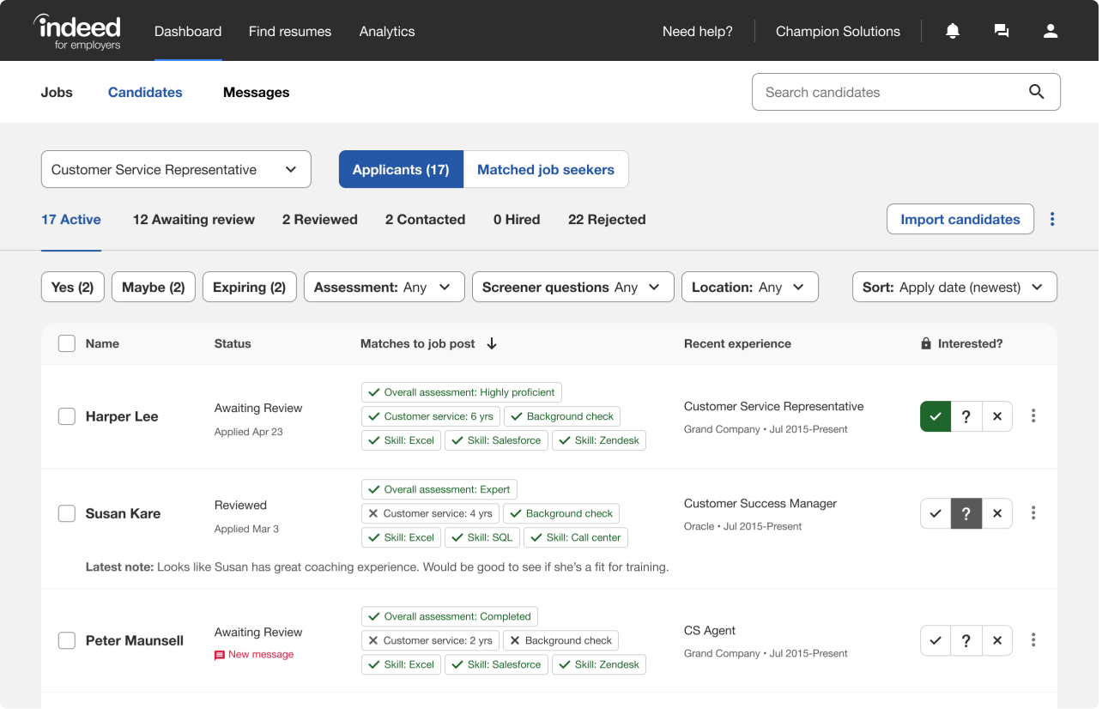Reject Harper Lee with the X icon
The image size is (1102, 709).
point(996,416)
